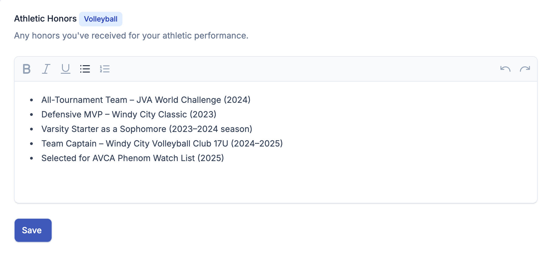The width and height of the screenshot is (548, 253).
Task: Click the AVCA Phenom Watch List line
Action: coord(132,158)
